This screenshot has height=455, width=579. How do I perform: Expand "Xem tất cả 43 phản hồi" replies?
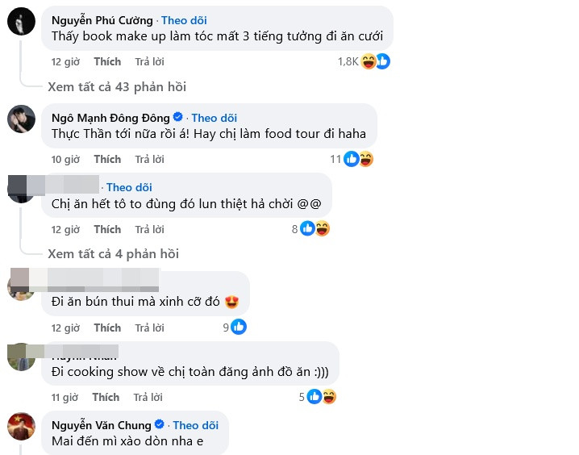117,86
